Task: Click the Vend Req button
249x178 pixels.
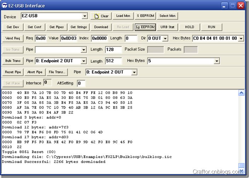Action: coord(13,38)
